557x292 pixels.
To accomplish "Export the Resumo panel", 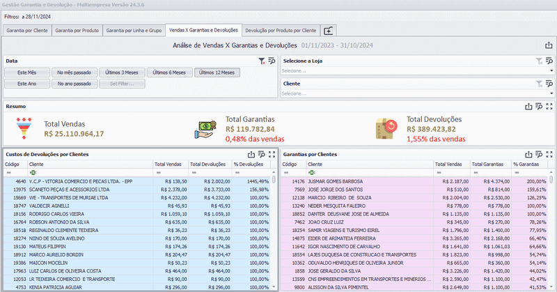I will pyautogui.click(x=528, y=107).
